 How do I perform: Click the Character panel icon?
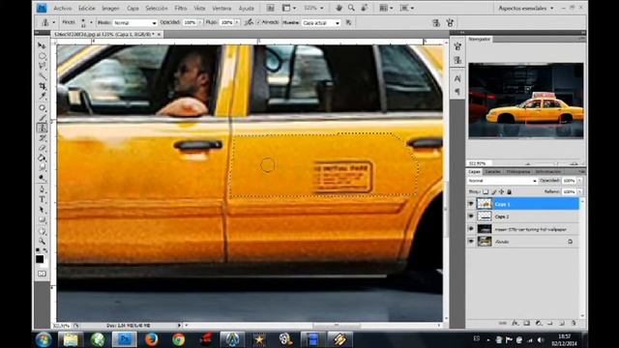pos(457,78)
